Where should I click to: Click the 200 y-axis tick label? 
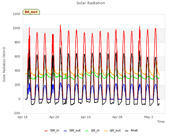pos(17,85)
